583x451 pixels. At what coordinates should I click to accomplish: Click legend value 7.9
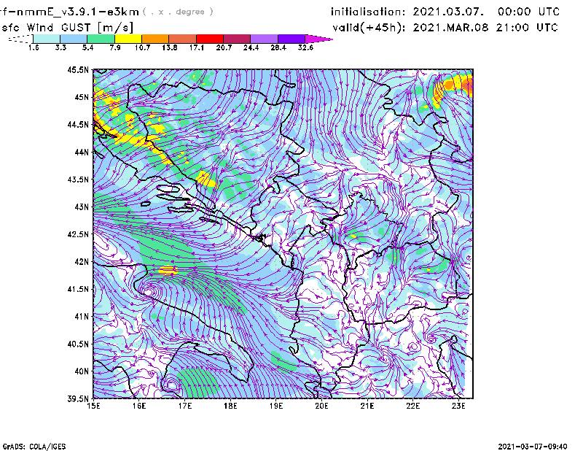tap(115, 47)
